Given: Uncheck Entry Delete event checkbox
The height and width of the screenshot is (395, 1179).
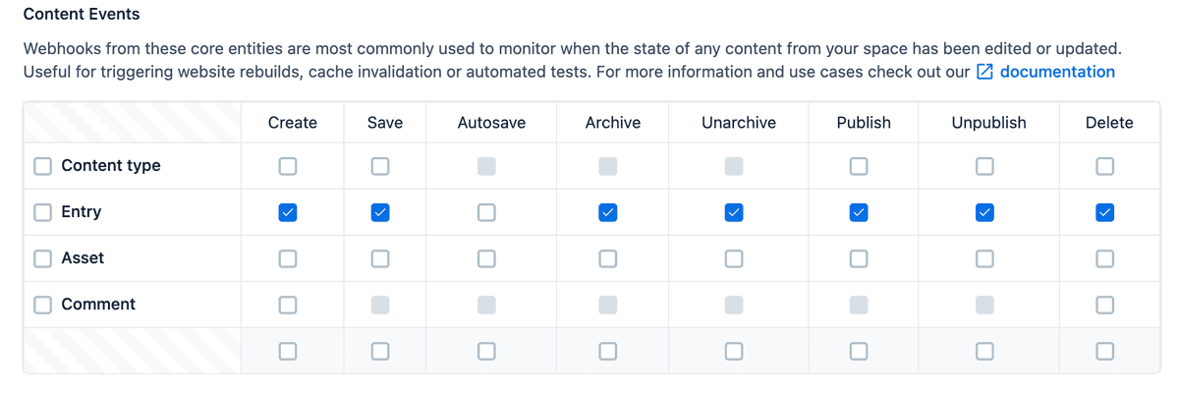Looking at the screenshot, I should tap(1105, 212).
